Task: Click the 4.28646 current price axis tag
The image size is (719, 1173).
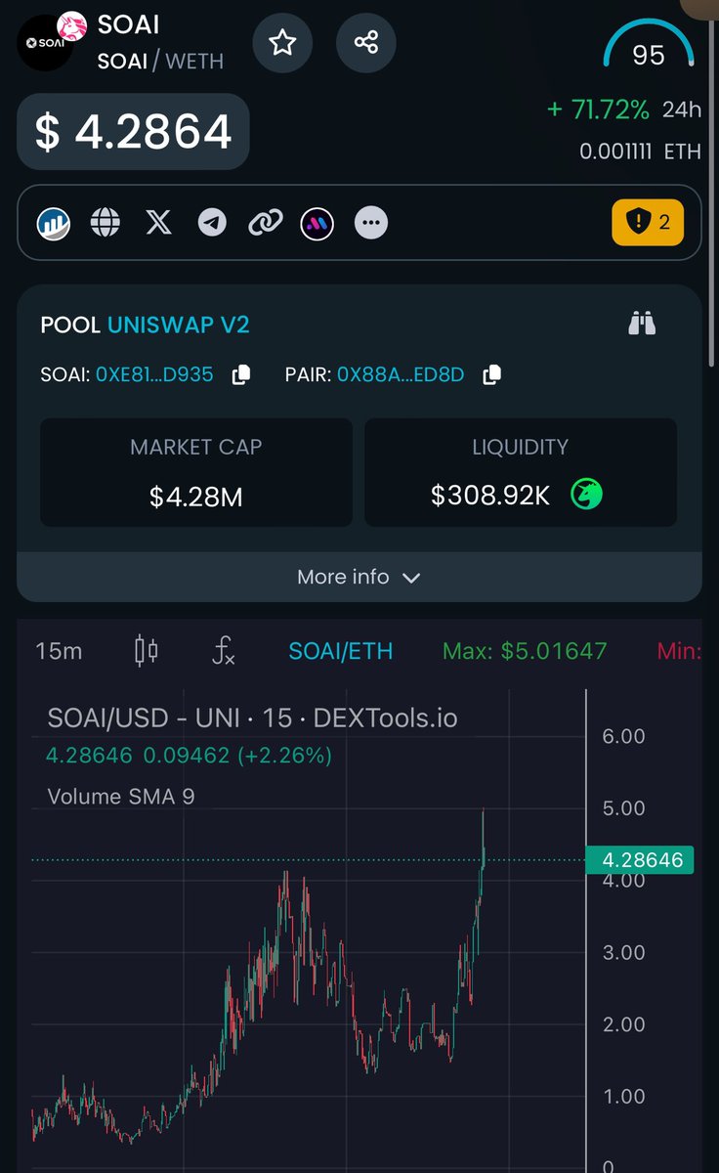Action: [x=639, y=860]
